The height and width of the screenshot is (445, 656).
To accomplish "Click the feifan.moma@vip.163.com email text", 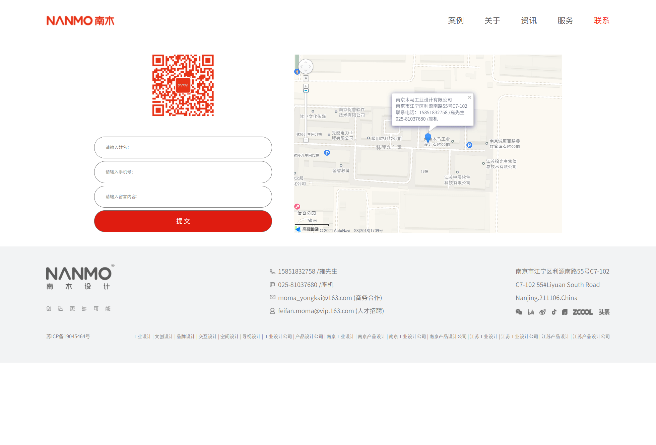I will click(x=331, y=311).
